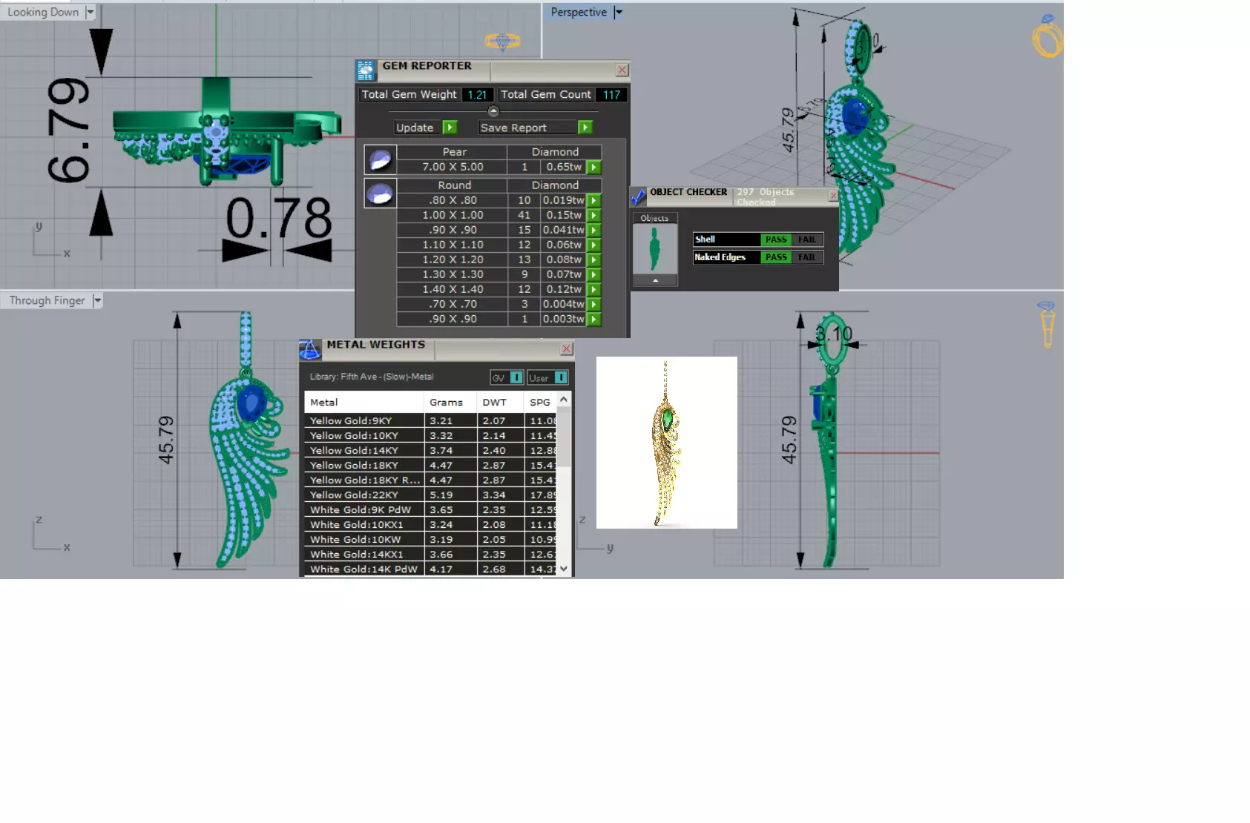Viewport: 1250px width, 823px height.
Task: Click the Metal Weights scroll up arrow
Action: [x=564, y=400]
